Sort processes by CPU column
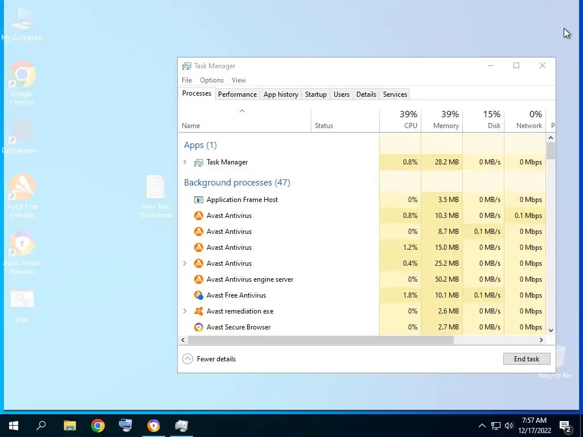This screenshot has width=583, height=437. tap(400, 120)
